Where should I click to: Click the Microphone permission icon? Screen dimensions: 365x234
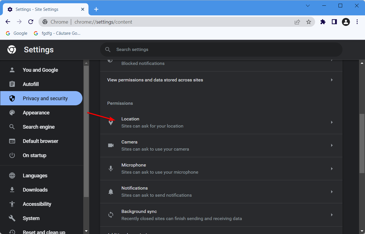[111, 169]
